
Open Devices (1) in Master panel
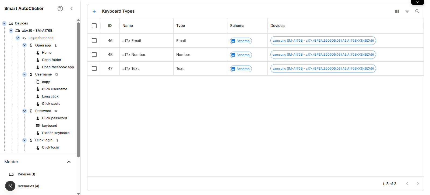click(x=26, y=174)
